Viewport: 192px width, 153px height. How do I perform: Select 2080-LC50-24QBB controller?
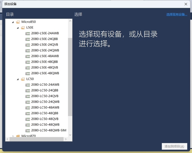click(x=45, y=90)
